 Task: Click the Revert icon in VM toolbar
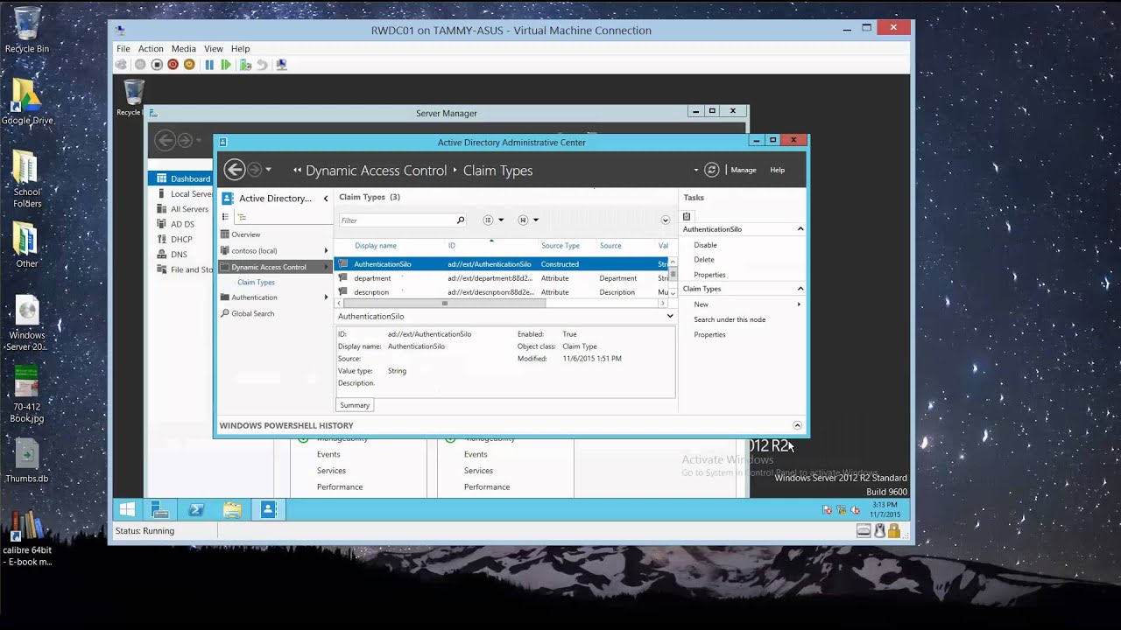point(262,65)
